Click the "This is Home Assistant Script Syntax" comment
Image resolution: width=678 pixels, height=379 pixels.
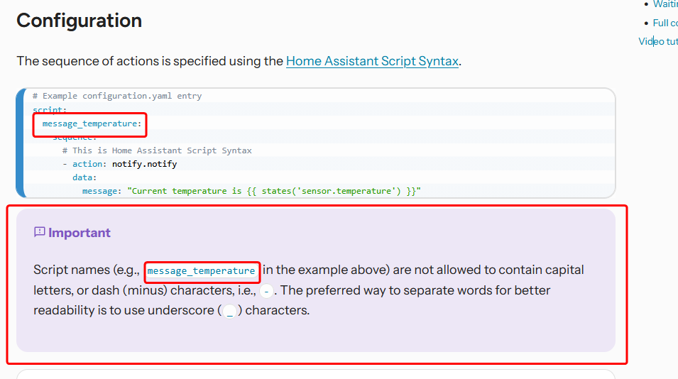coord(161,150)
